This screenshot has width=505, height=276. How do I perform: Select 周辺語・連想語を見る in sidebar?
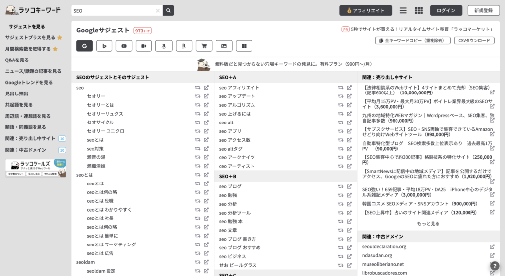(28, 116)
